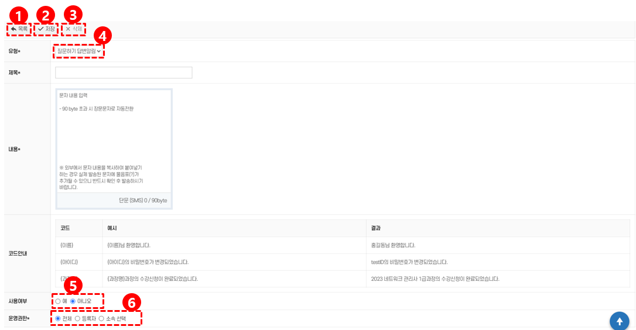Viewport: 636px width, 330px height.
Task: Select the 등록자 radio option
Action: point(78,318)
